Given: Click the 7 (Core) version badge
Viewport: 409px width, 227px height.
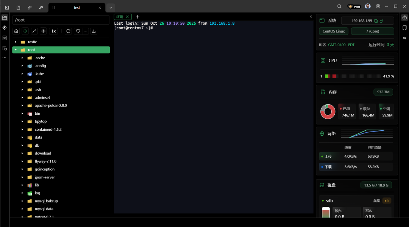Looking at the screenshot, I should click(x=373, y=31).
